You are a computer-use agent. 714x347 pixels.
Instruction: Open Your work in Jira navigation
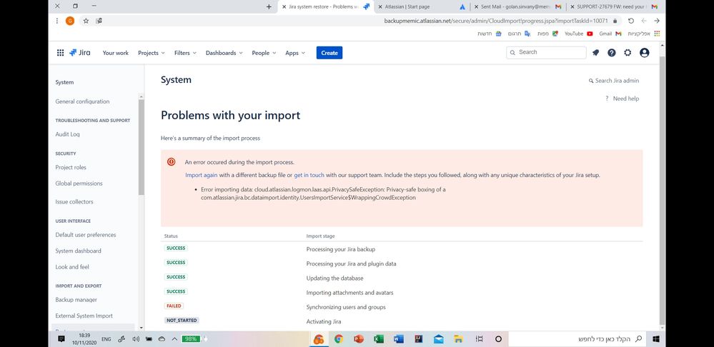pos(116,53)
